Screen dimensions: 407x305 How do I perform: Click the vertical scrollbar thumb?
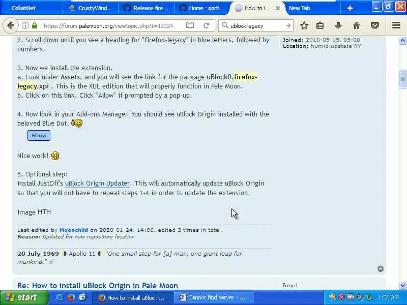[402, 79]
